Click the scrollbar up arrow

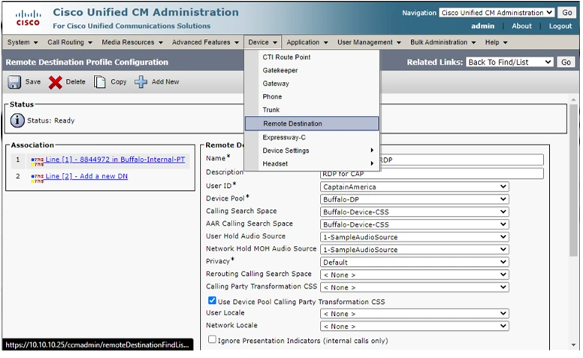click(x=573, y=100)
